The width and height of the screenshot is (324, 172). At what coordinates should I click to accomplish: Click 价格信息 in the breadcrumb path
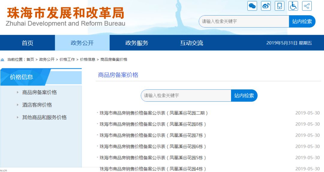pyautogui.click(x=88, y=60)
